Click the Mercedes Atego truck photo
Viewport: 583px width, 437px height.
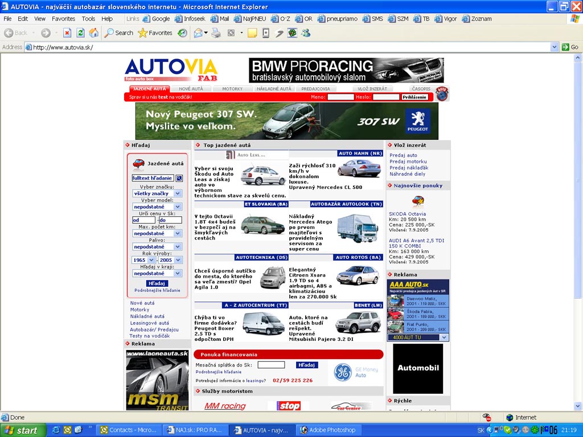(x=358, y=228)
